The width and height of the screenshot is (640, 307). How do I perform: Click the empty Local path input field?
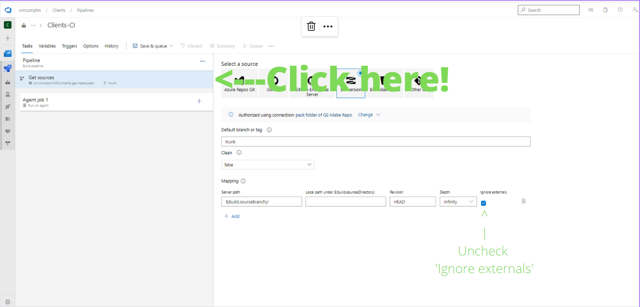(x=345, y=202)
